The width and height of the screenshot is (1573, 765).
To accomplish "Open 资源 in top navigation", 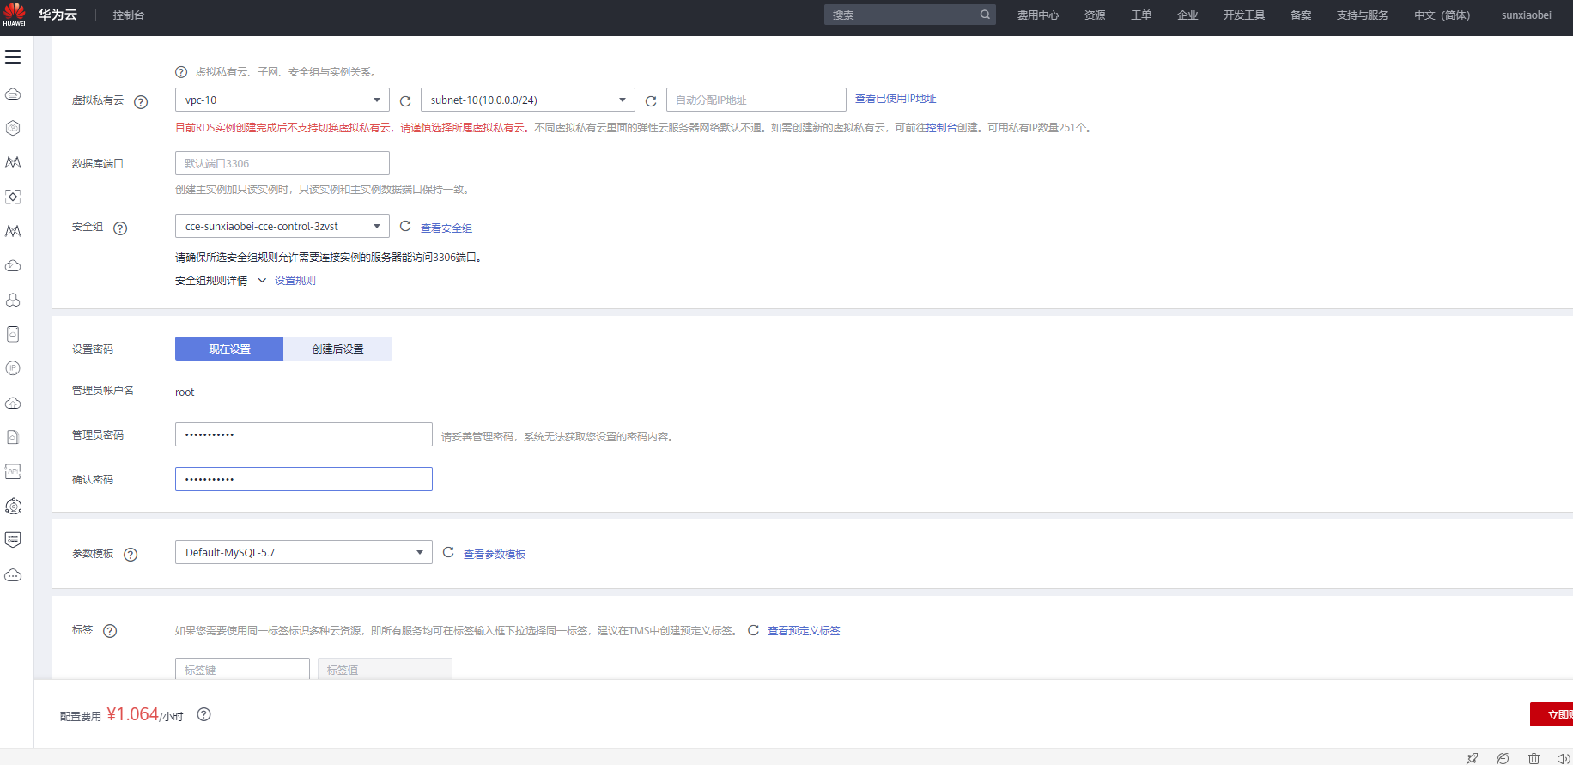I will 1095,15.
